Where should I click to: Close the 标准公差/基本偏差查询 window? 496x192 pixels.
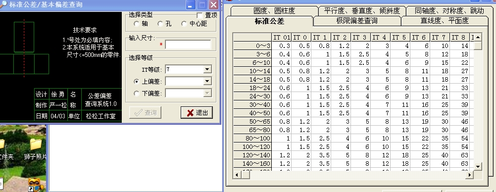(x=214, y=5)
